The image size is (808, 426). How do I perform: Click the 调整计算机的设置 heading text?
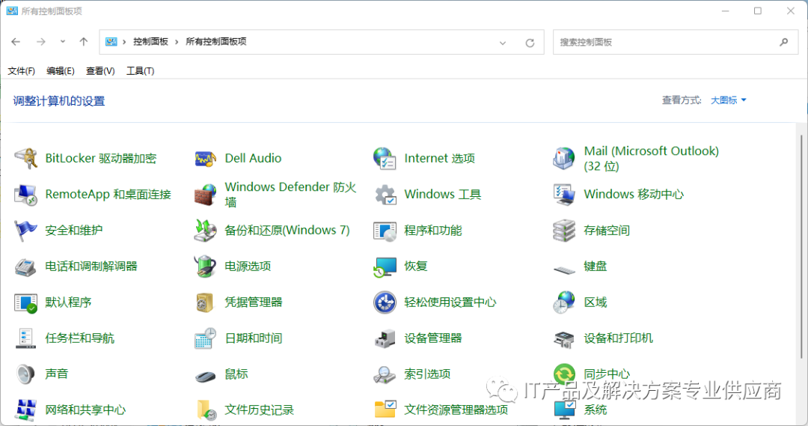point(59,101)
